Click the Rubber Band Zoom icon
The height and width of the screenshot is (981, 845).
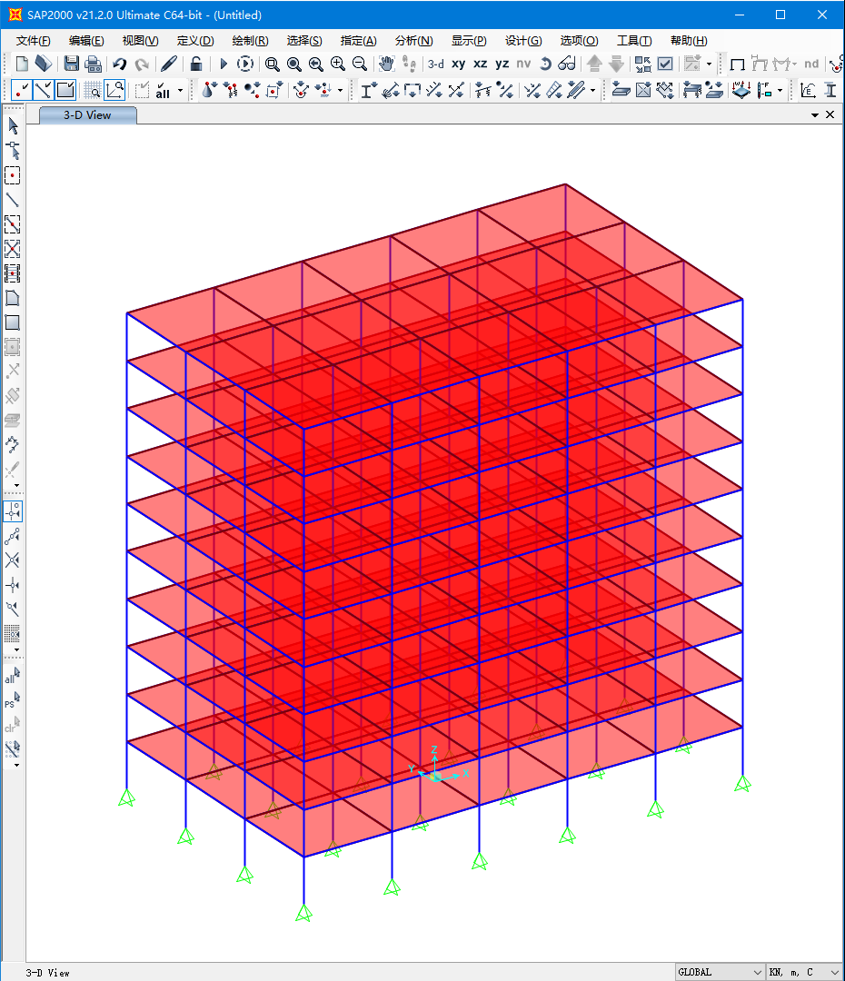(x=272, y=64)
